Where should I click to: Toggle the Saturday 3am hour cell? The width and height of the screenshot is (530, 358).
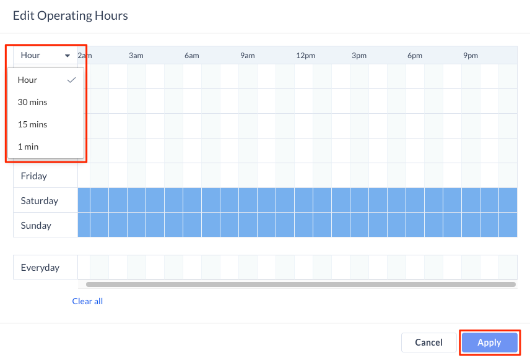(137, 200)
